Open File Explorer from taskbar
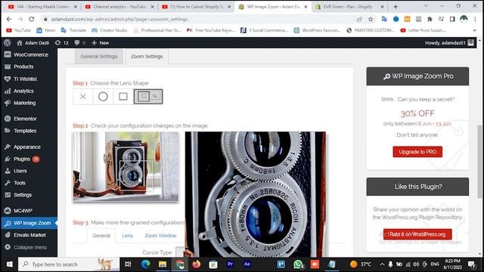The height and width of the screenshot is (272, 484). 163,264
